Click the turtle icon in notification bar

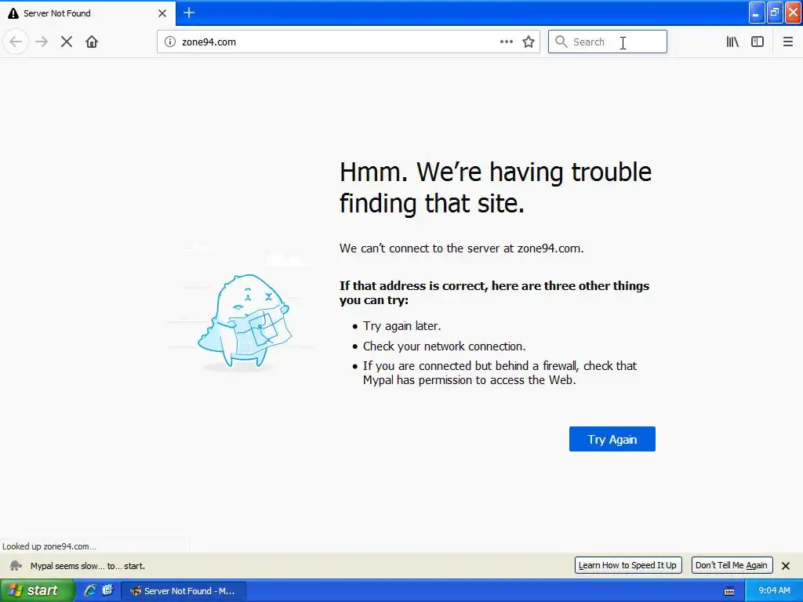(16, 566)
